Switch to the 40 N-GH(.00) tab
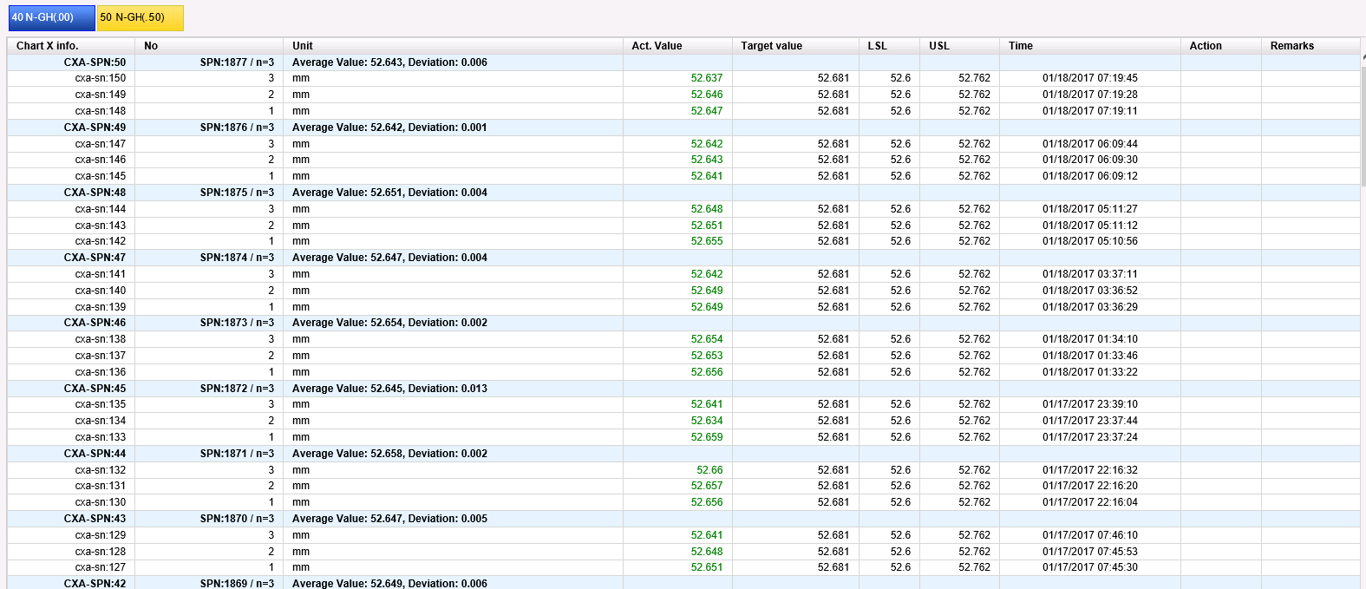The image size is (1366, 589). 51,17
